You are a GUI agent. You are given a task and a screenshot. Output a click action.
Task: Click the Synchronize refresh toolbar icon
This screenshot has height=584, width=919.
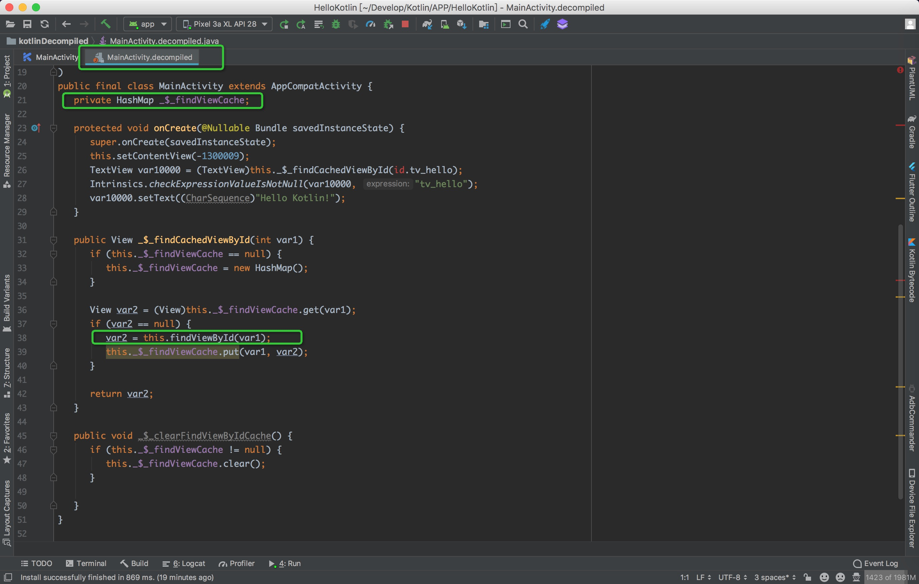point(45,24)
